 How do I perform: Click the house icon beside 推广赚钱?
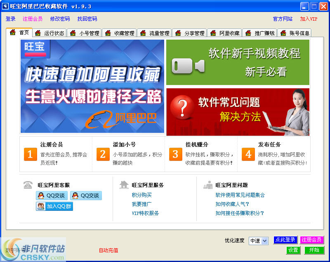click(248, 33)
